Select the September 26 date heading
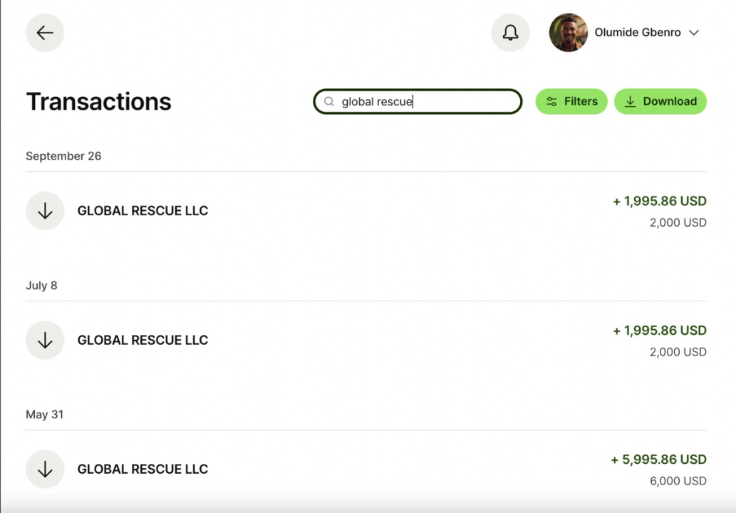This screenshot has width=736, height=513. click(63, 156)
